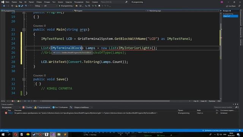Image resolution: width=243 pixels, height=137 pixels.
Task: Select Class1.cs tab in the tabs panel
Action: (230, 16)
